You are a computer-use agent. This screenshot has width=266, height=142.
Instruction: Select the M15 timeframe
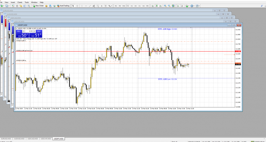124,6
